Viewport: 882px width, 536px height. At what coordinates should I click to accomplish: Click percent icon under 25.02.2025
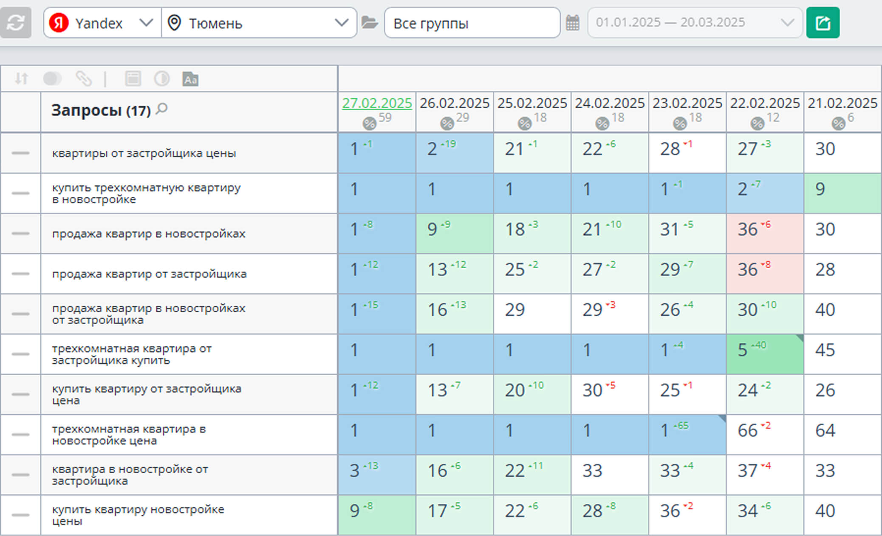(x=525, y=123)
